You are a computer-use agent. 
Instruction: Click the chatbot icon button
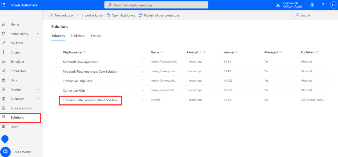pos(5,152)
